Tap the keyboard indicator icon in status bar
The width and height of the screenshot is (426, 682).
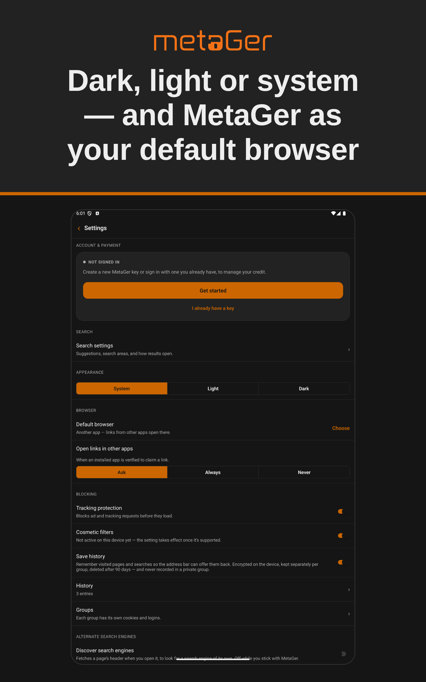tap(97, 213)
